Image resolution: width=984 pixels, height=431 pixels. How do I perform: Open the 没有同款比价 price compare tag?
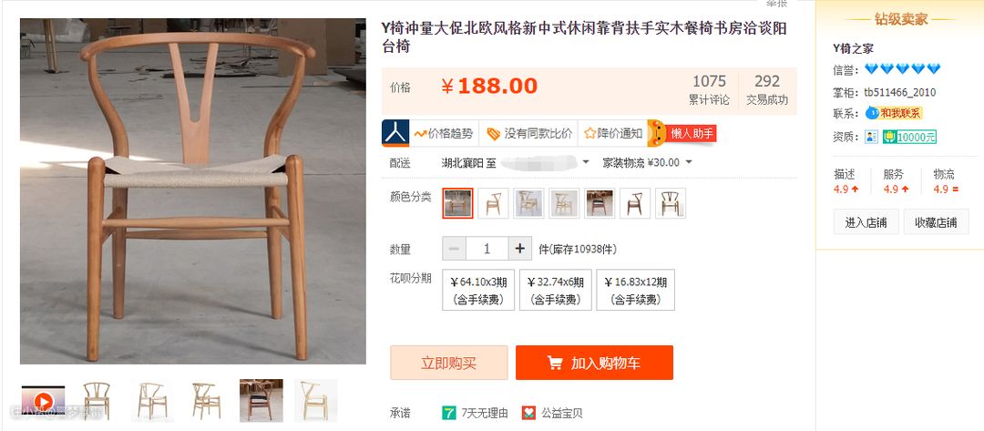[529, 133]
